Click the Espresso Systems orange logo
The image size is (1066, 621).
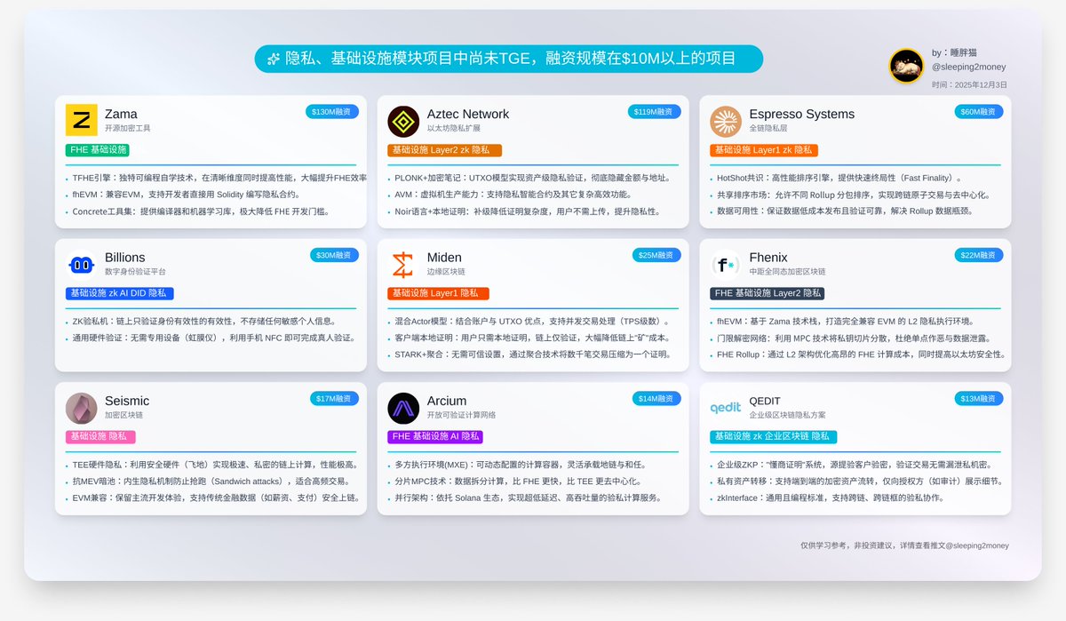click(726, 121)
